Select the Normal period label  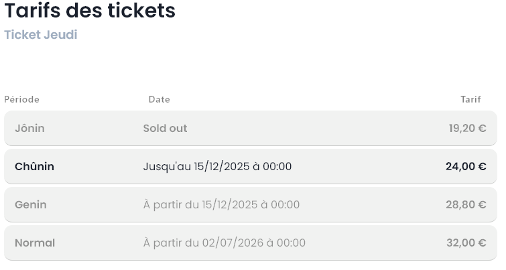(35, 243)
